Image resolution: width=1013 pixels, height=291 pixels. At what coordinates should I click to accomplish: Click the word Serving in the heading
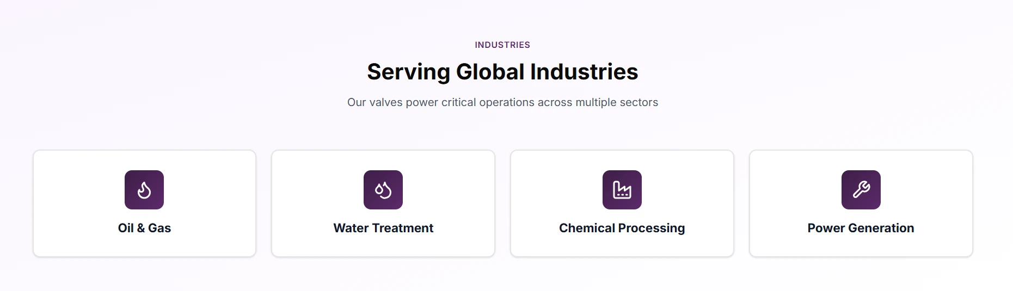tap(408, 72)
